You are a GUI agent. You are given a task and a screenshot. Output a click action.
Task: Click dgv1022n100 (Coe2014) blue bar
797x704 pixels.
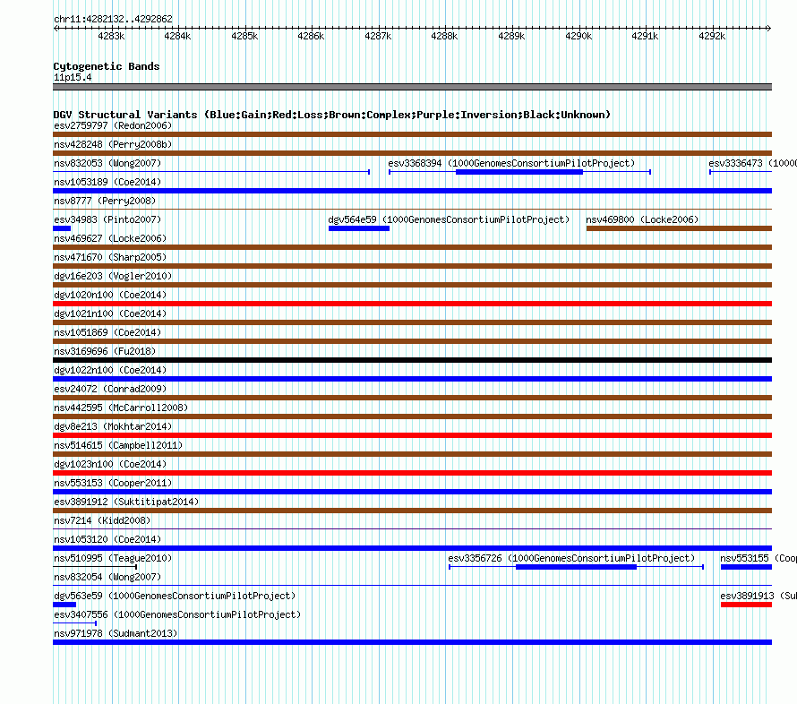click(x=412, y=379)
